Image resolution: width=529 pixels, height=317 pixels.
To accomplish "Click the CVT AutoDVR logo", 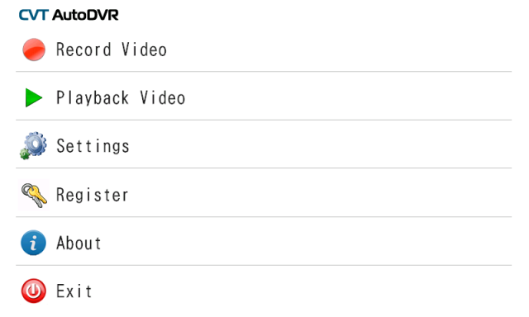I will 69,15.
